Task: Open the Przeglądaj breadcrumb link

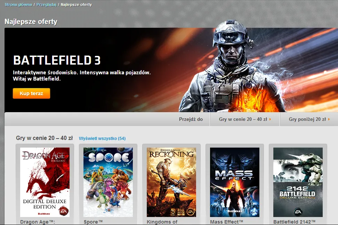Action: click(x=46, y=5)
